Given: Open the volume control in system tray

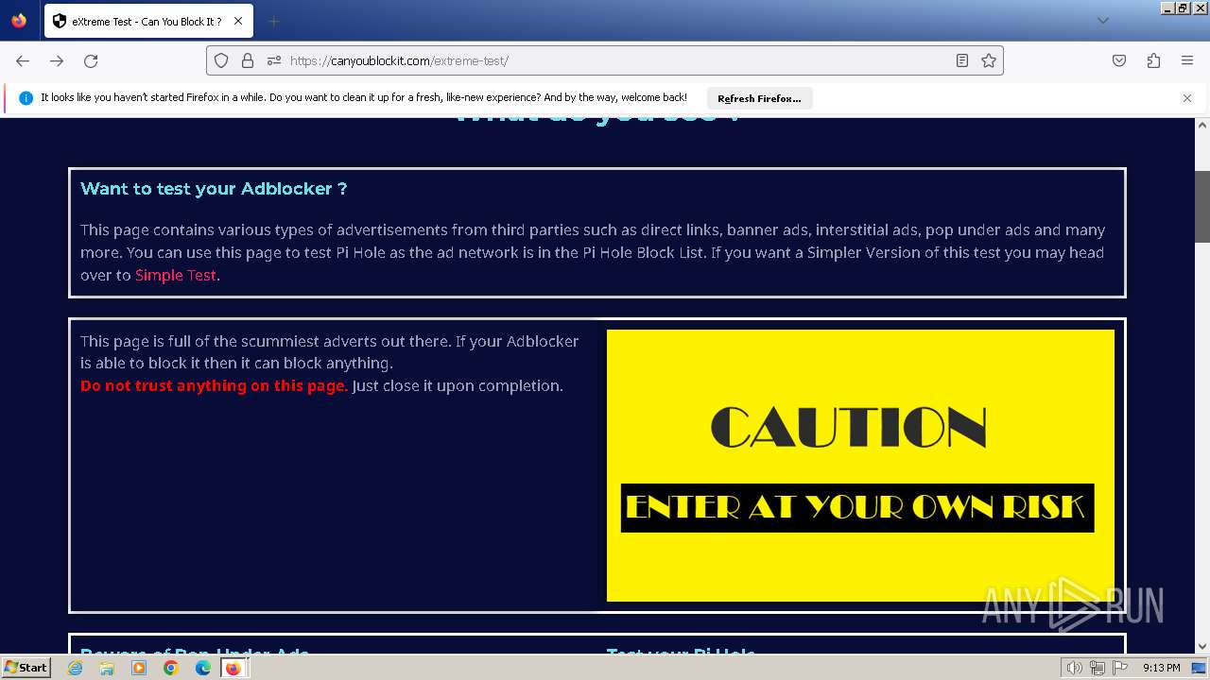Looking at the screenshot, I should point(1075,668).
